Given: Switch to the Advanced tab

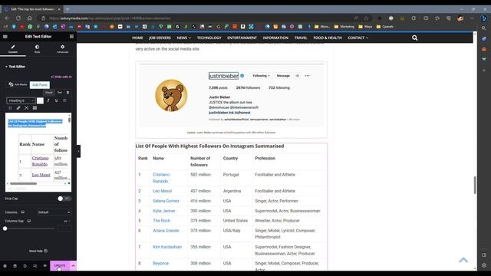Looking at the screenshot, I should click(63, 49).
